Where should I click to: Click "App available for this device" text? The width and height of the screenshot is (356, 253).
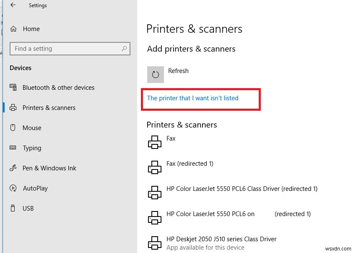(205, 248)
